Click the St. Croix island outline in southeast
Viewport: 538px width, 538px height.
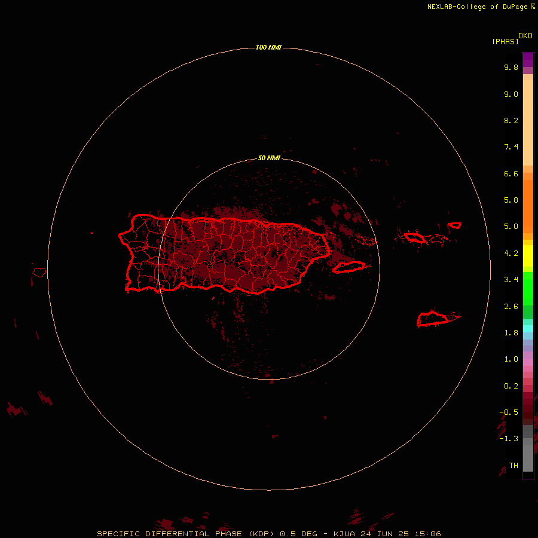coord(433,319)
